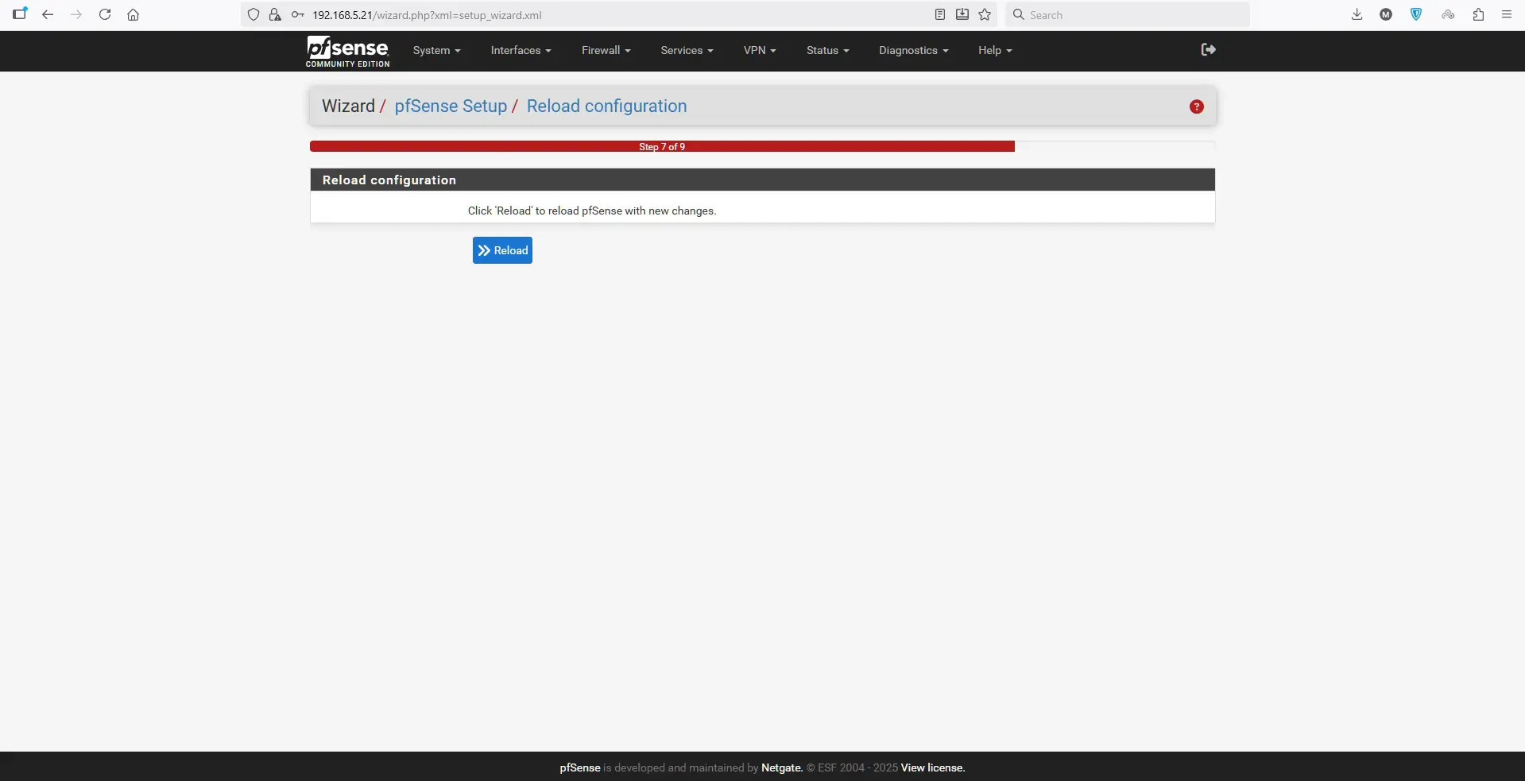Go to the browser home page
Screen dimensions: 1525x781
coord(133,14)
